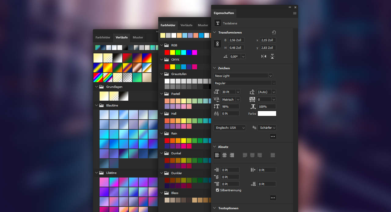The image size is (391, 212).
Task: Open Muster tab in the Farbfelder panel
Action: [x=203, y=25]
